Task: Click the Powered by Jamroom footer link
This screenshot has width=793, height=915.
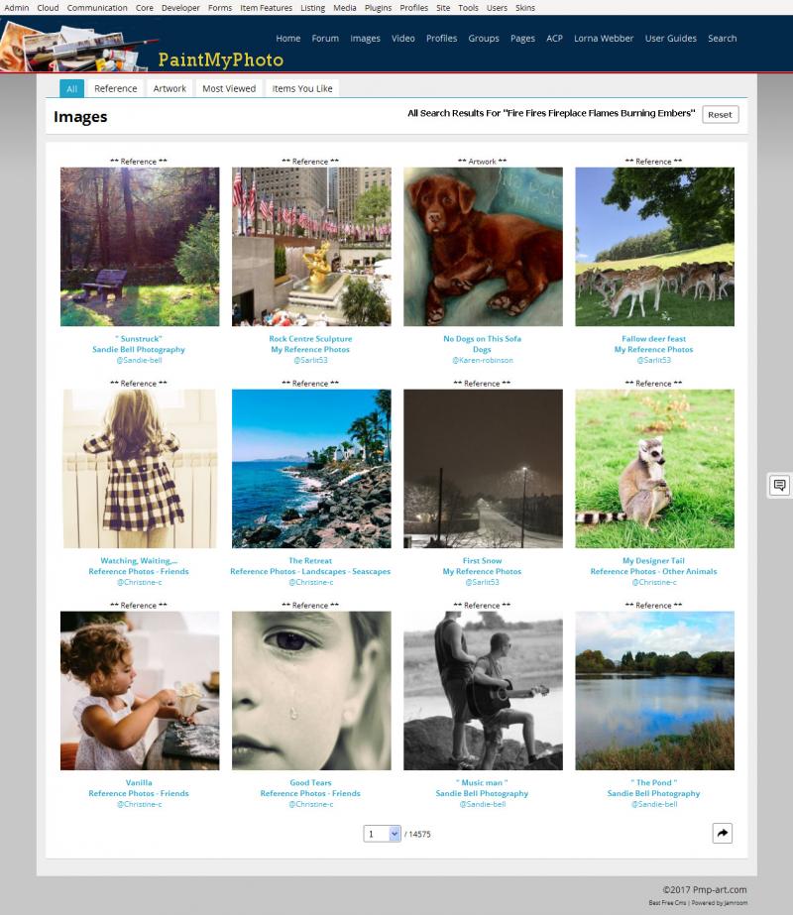Action: click(720, 903)
